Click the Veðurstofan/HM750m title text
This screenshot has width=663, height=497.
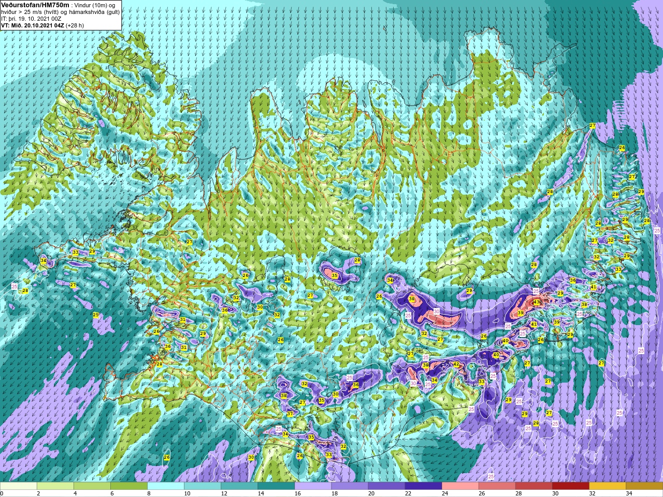(36, 5)
